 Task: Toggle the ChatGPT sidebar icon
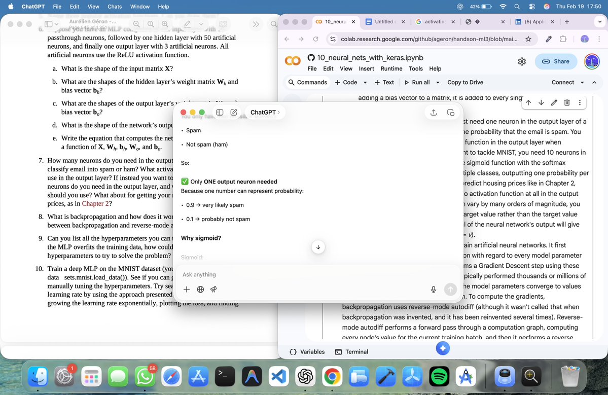(219, 112)
